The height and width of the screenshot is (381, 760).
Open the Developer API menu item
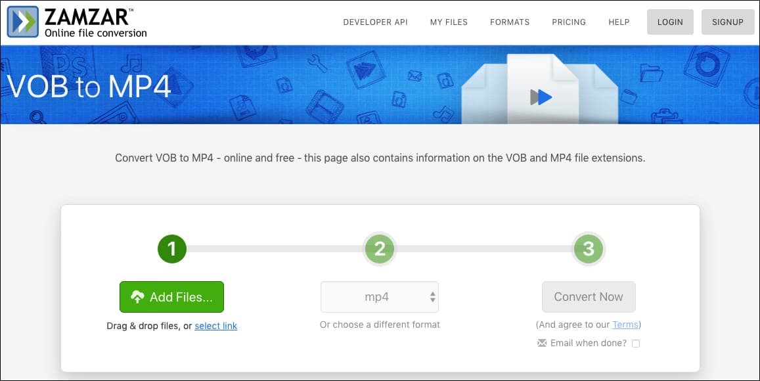[375, 22]
